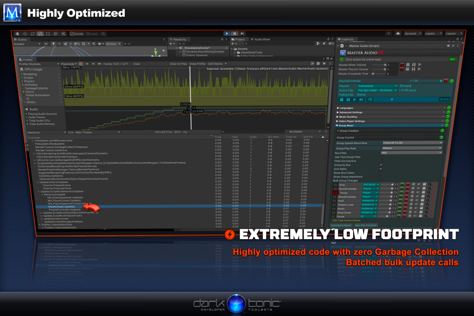This screenshot has width=474, height=316.
Task: Adjust Master Playlist Volume slider
Action: (379, 69)
